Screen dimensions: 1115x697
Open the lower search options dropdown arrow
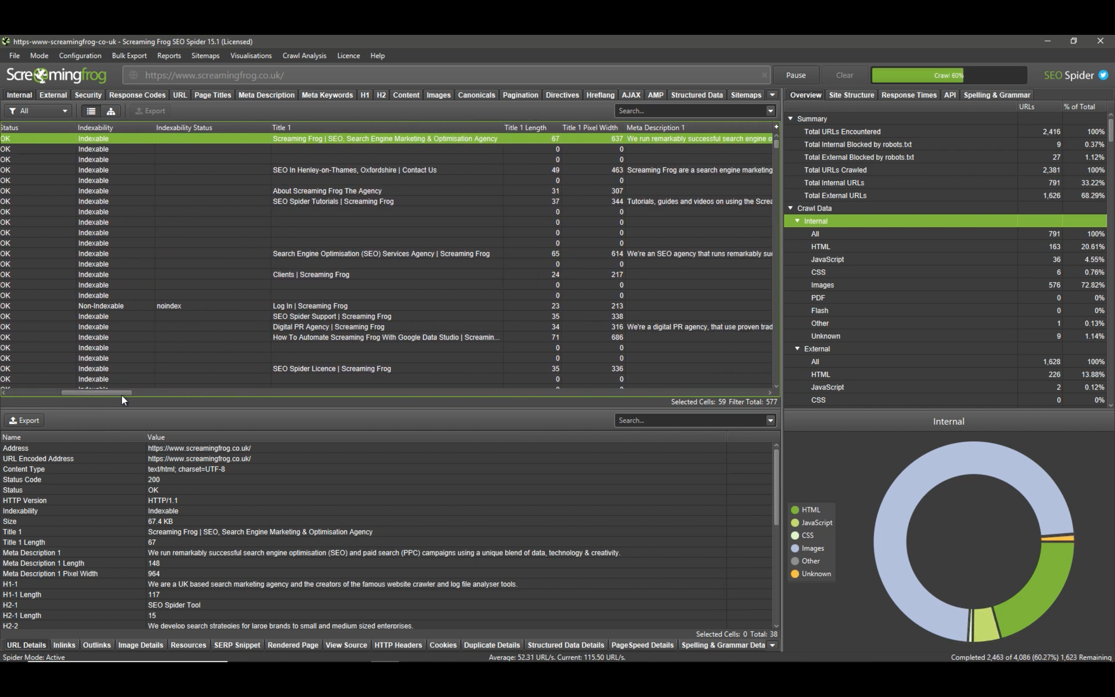770,420
